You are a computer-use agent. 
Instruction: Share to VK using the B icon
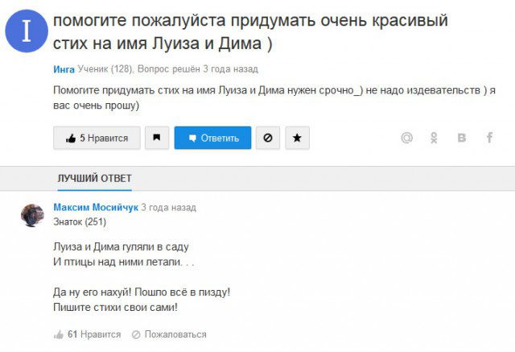pyautogui.click(x=461, y=138)
